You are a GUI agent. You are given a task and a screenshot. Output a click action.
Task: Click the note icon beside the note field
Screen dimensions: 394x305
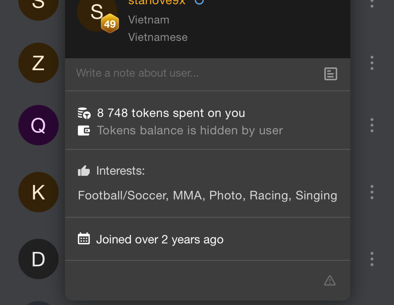pyautogui.click(x=330, y=74)
